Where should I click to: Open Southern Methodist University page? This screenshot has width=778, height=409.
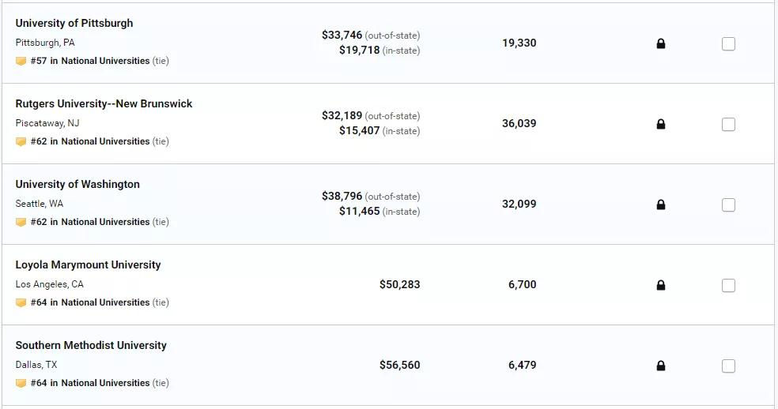[91, 345]
